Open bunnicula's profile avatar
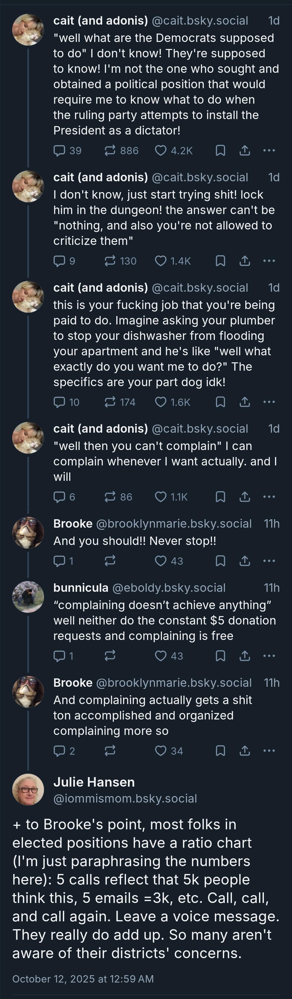Image resolution: width=292 pixels, height=999 pixels. tap(28, 597)
